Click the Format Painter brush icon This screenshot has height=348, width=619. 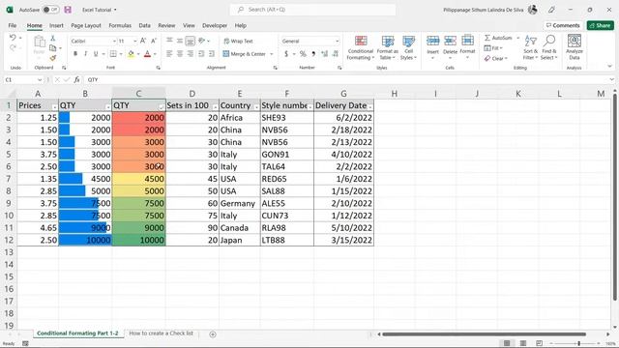click(x=53, y=58)
